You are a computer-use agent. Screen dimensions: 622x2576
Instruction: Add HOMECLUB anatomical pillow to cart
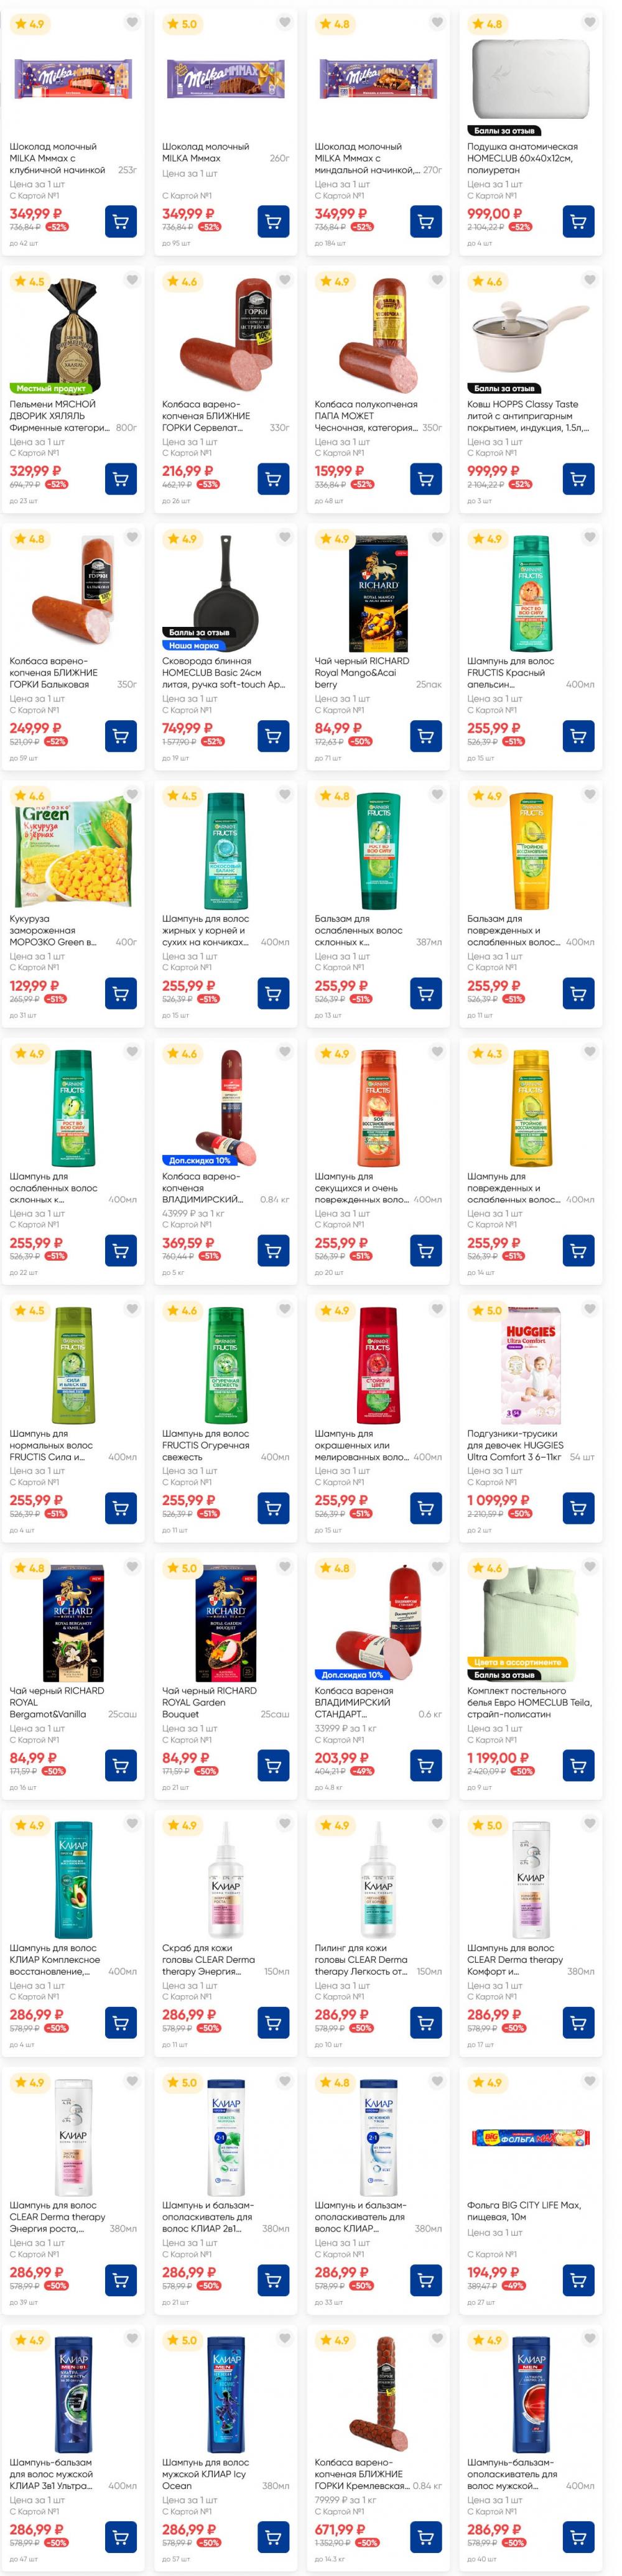tap(578, 221)
